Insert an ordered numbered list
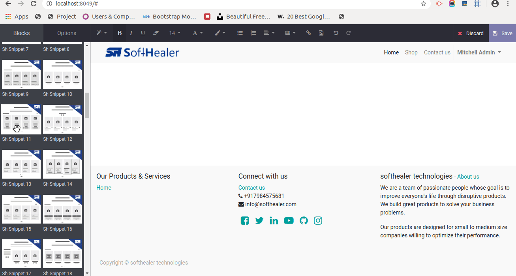Viewport: 516px width, 276px height. tap(253, 33)
